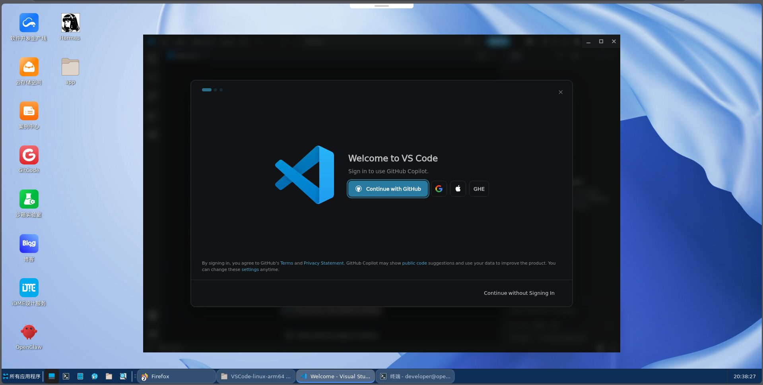This screenshot has height=385, width=763.
Task: Select the 案例中心 desktop icon
Action: coord(29,116)
